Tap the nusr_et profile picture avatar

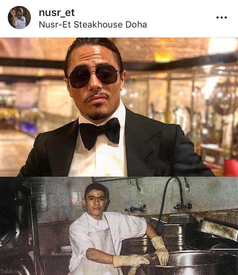click(19, 17)
